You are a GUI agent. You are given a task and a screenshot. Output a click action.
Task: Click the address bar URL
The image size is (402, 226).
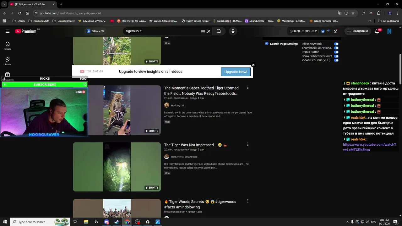coord(70,13)
